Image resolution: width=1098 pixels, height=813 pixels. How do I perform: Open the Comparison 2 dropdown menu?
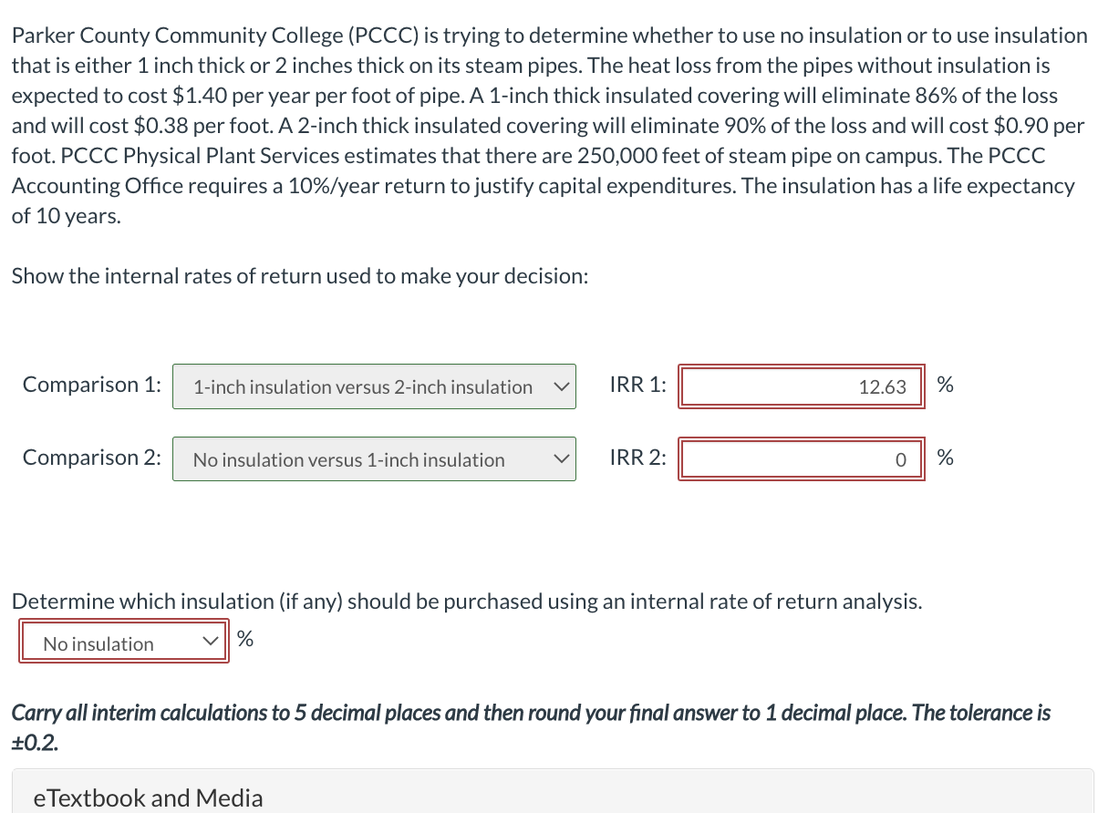[374, 459]
